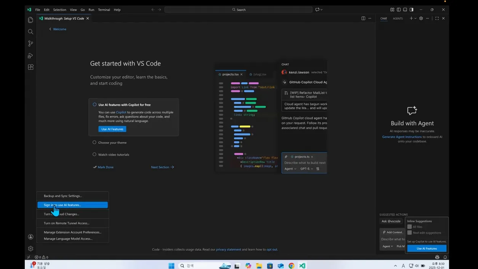Open the Terminal menu
This screenshot has width=478, height=269.
(x=104, y=10)
